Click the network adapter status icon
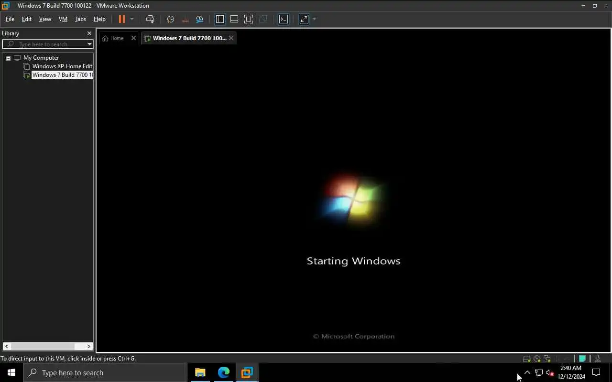The height and width of the screenshot is (382, 612). 547,359
